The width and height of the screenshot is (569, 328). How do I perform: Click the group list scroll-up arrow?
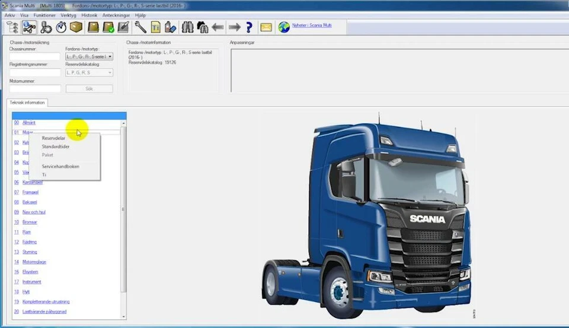123,123
